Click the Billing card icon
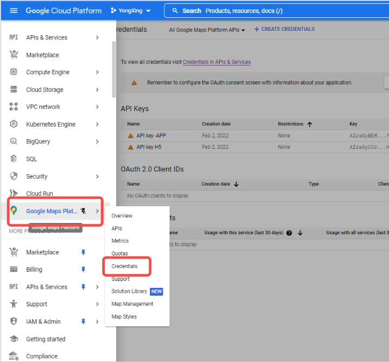The image size is (389, 362). (x=14, y=269)
